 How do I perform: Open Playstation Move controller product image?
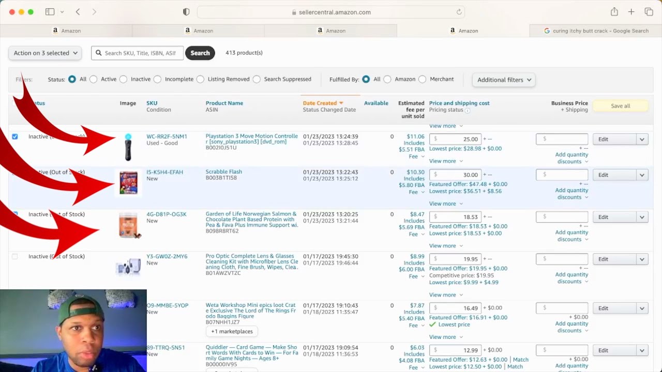tap(128, 147)
